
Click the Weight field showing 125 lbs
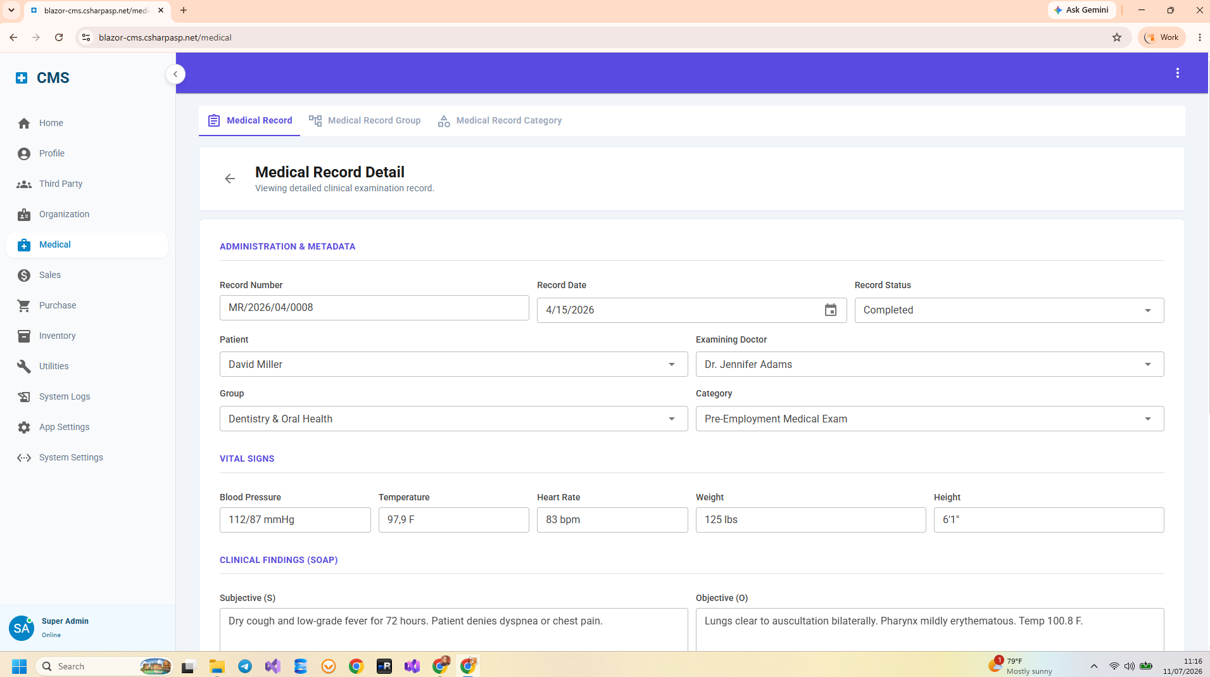810,520
